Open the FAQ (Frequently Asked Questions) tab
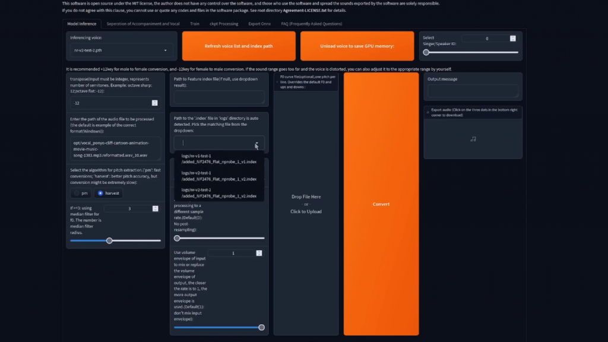Screen dimensions: 608x342 (311, 24)
